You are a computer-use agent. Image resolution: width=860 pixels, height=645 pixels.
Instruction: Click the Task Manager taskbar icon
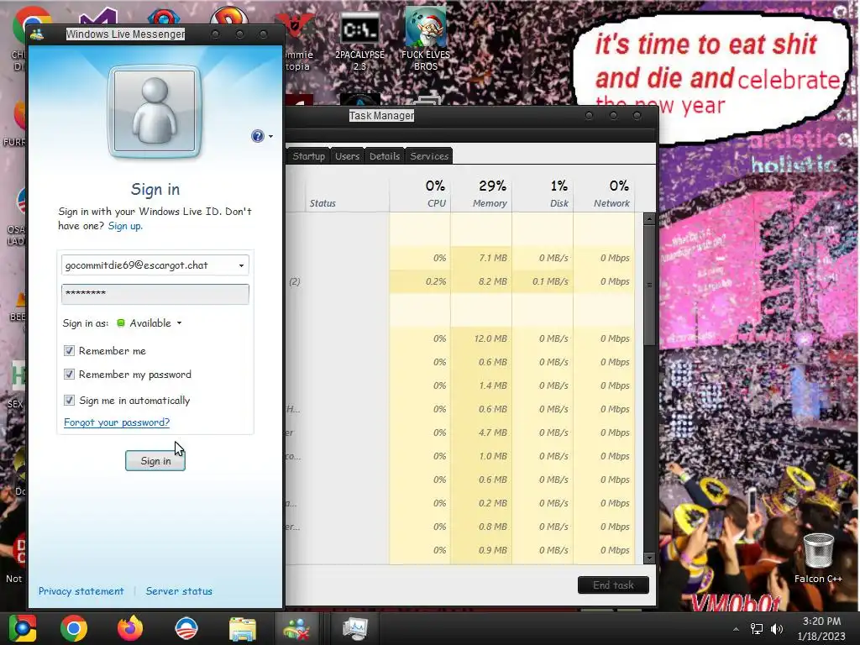click(x=355, y=628)
